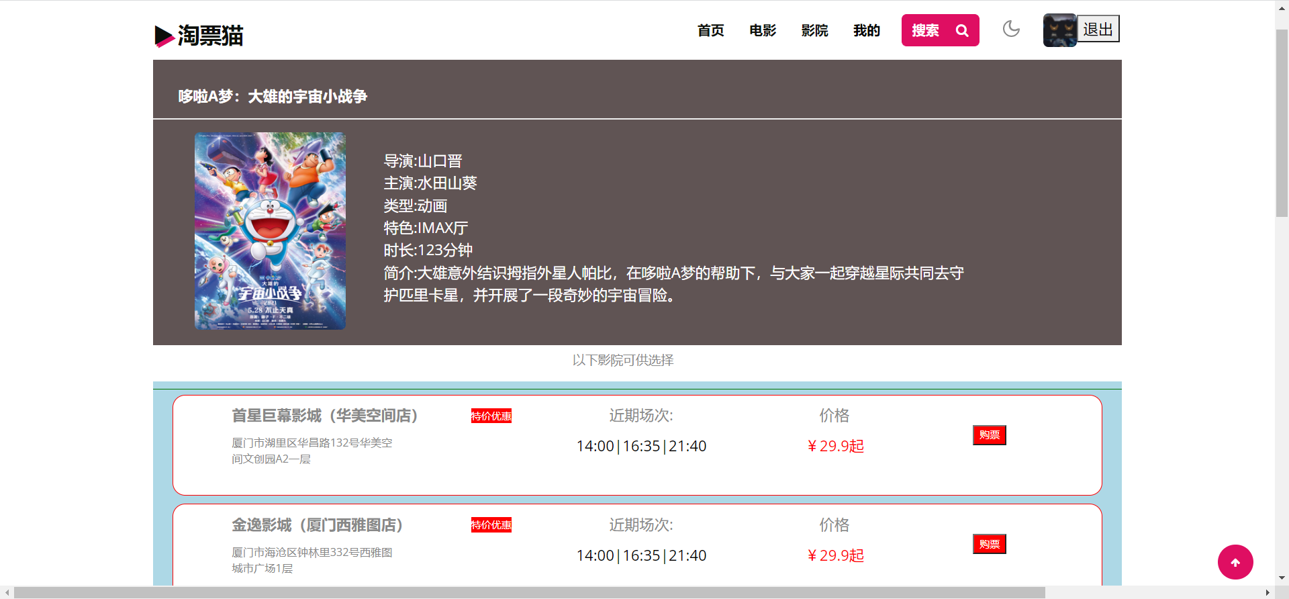Click the Doraemon movie poster
The image size is (1289, 599).
[x=270, y=231]
